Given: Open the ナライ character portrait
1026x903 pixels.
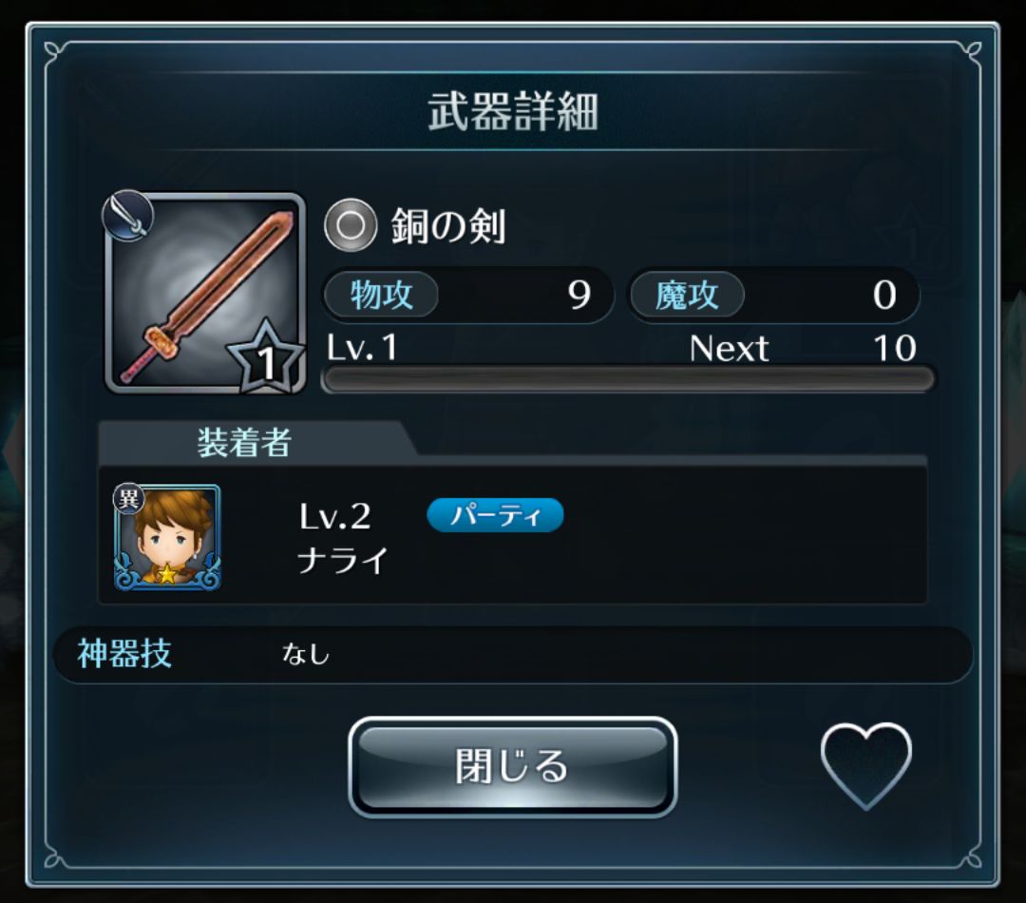Looking at the screenshot, I should (167, 538).
